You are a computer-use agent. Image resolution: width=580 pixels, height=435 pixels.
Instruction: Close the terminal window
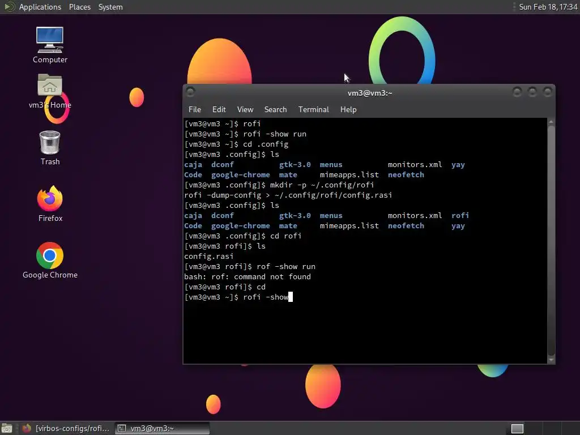point(548,92)
